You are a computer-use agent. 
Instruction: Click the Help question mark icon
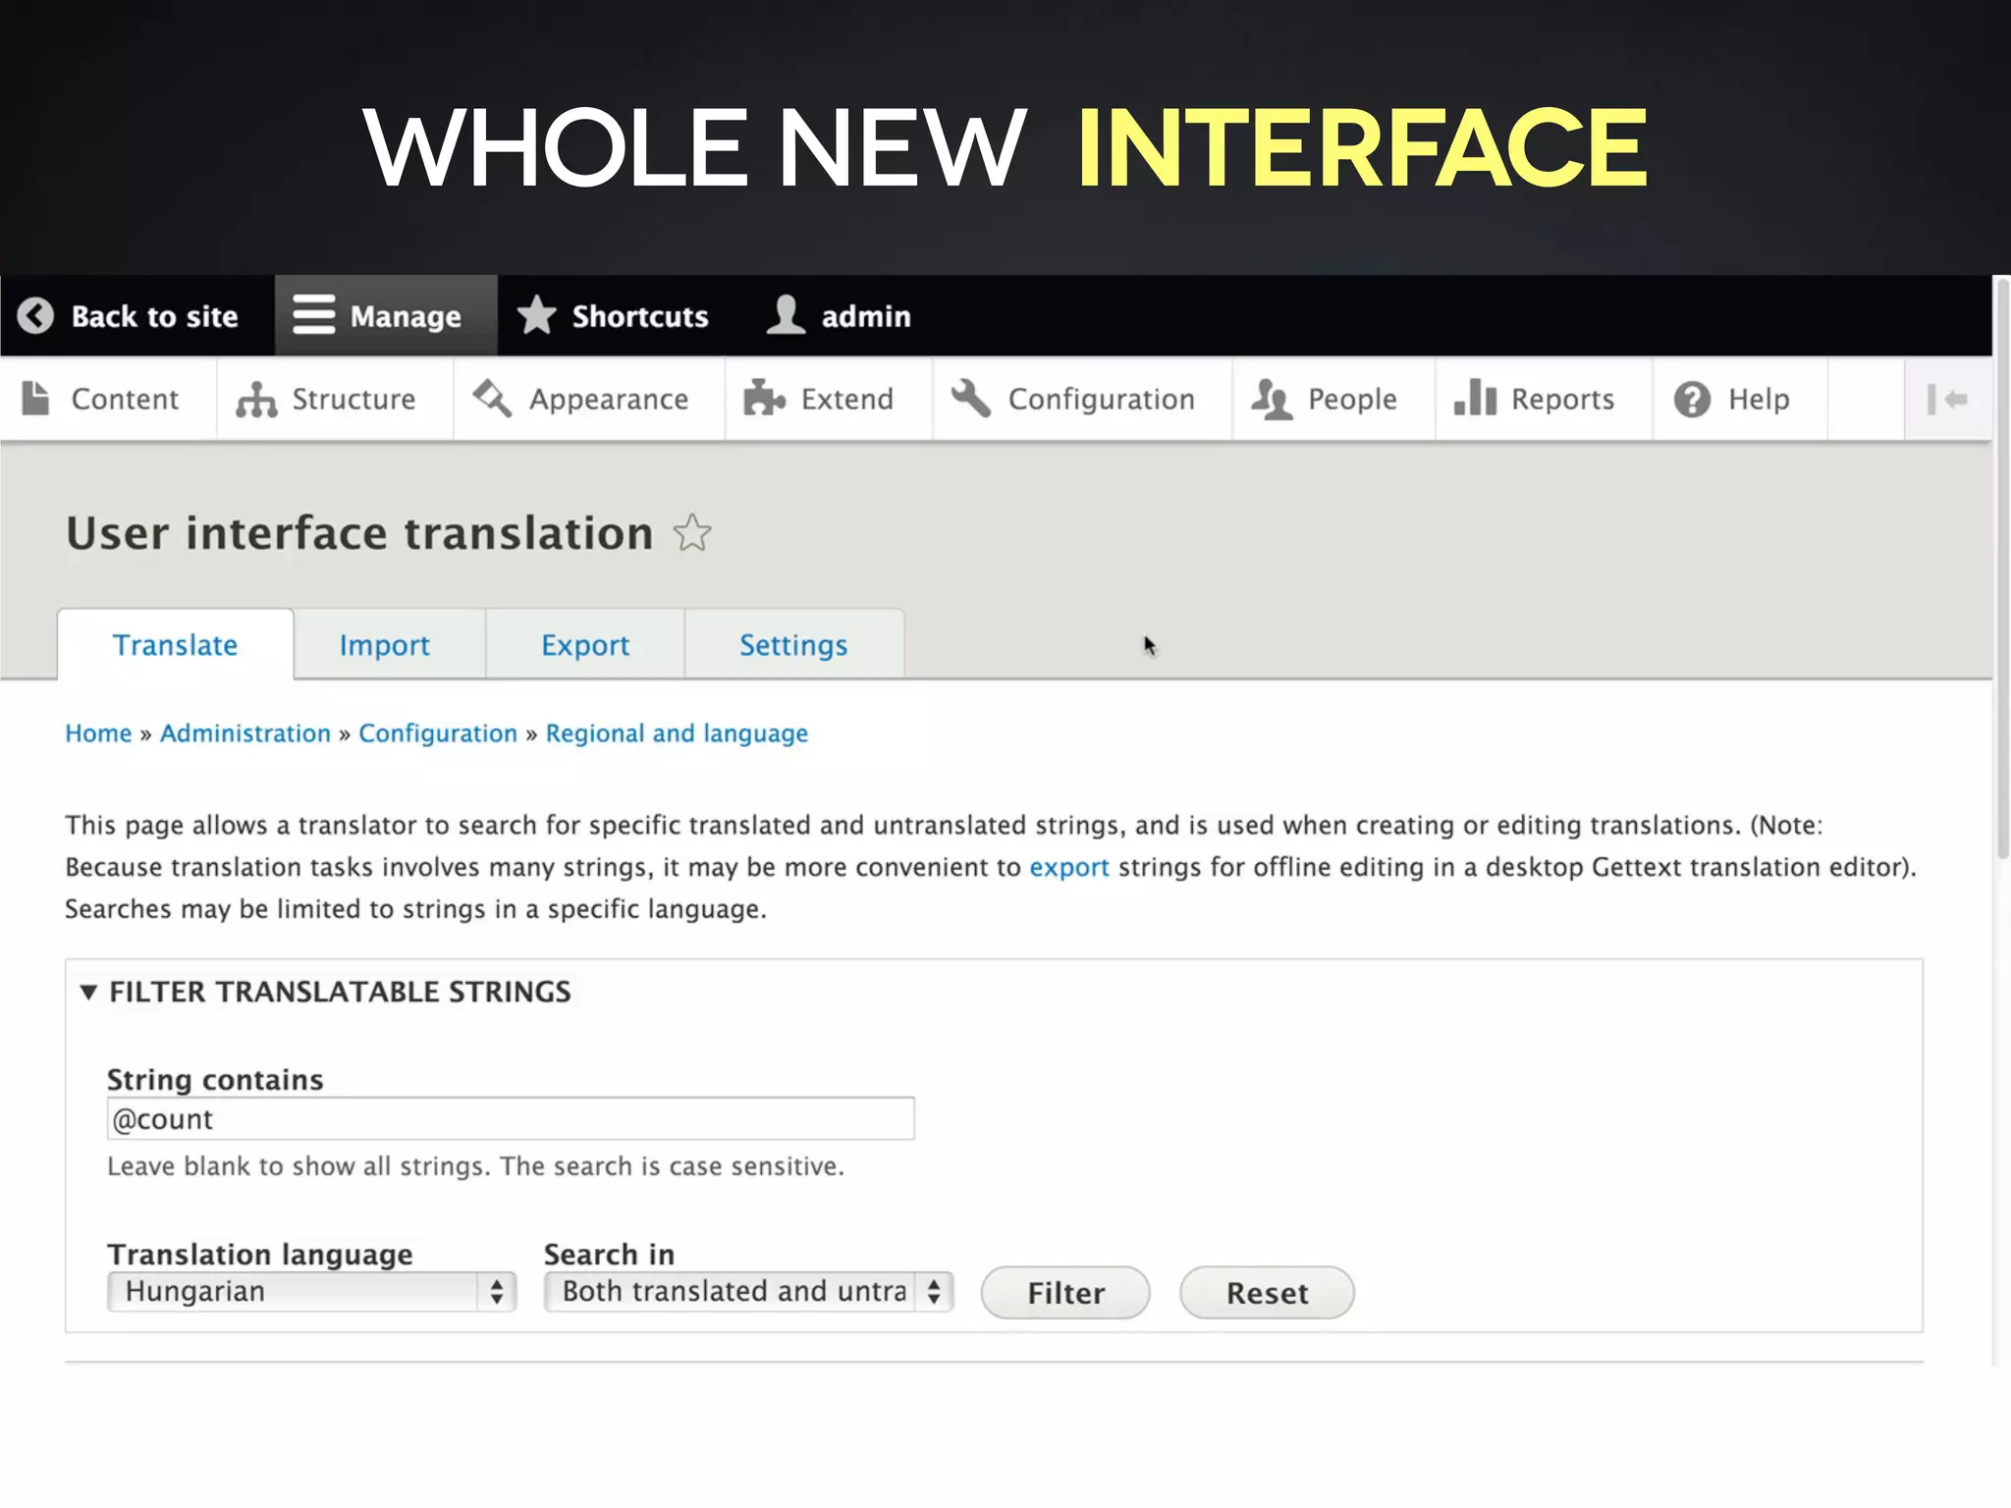click(1692, 400)
